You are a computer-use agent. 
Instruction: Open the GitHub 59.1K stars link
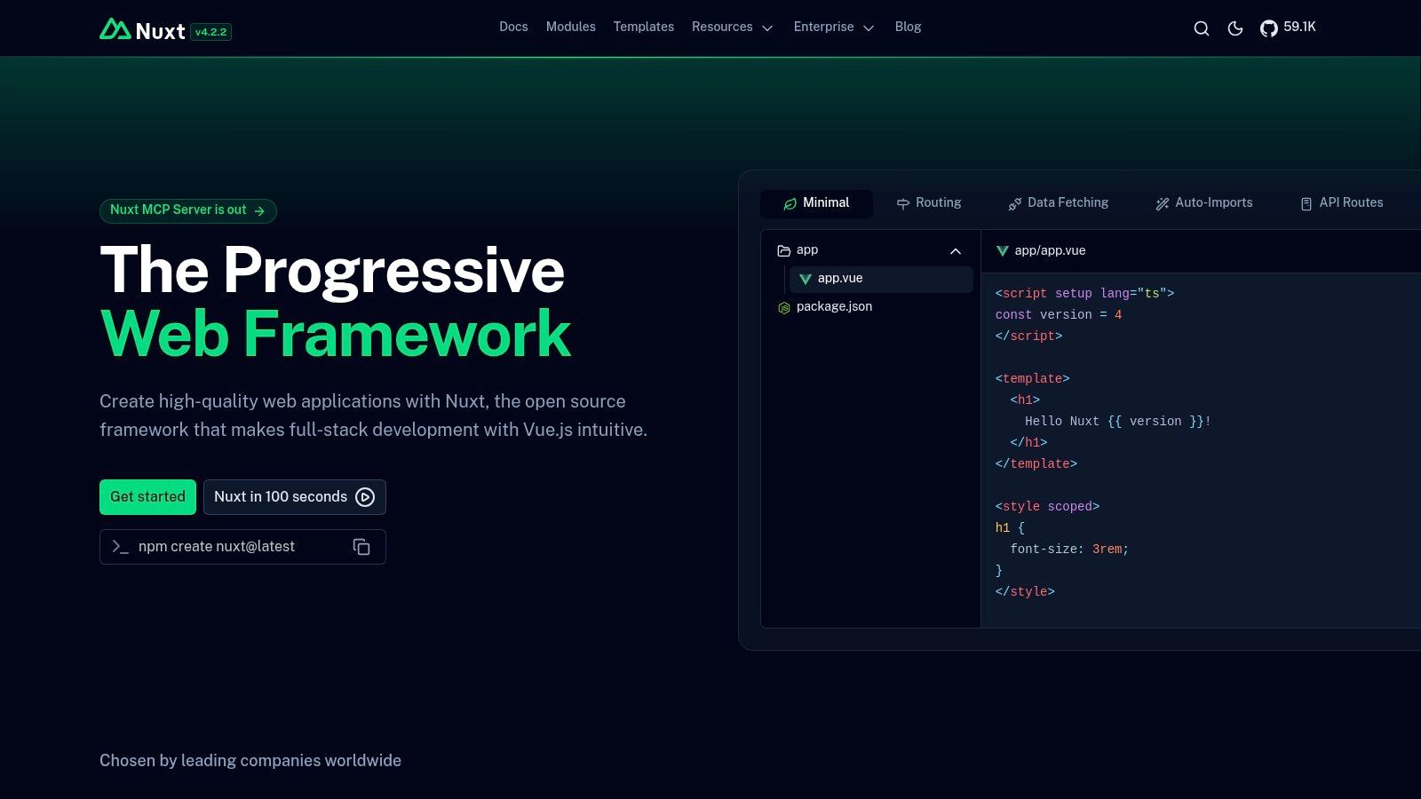coord(1288,28)
